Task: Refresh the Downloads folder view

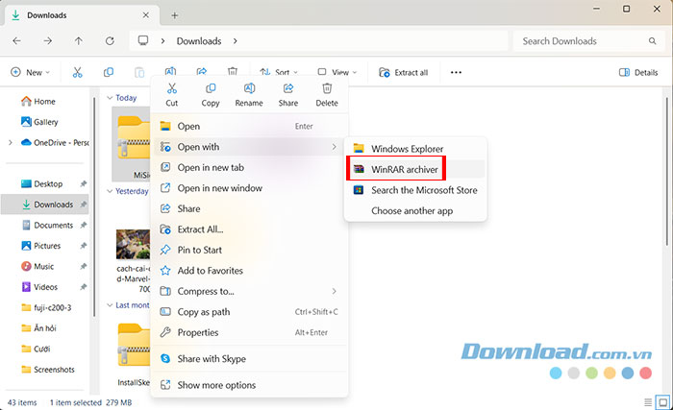Action: pos(110,41)
